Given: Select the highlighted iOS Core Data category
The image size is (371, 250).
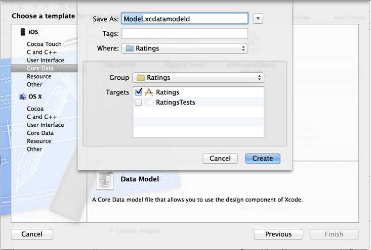Looking at the screenshot, I should 44,68.
